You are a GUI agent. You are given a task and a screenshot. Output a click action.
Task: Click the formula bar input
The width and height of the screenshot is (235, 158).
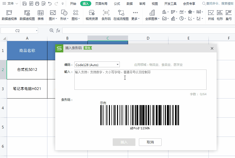pos(149,30)
